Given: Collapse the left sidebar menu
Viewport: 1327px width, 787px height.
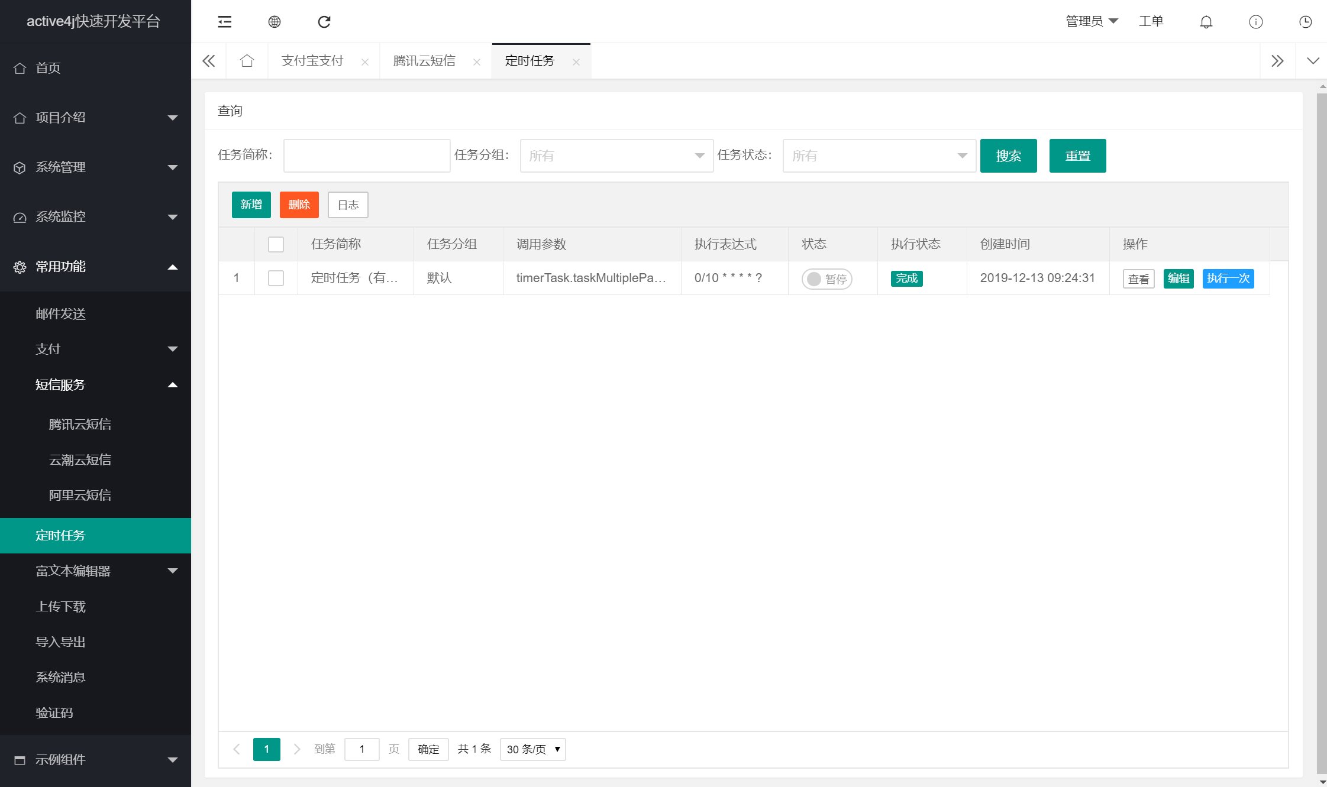Looking at the screenshot, I should [224, 22].
